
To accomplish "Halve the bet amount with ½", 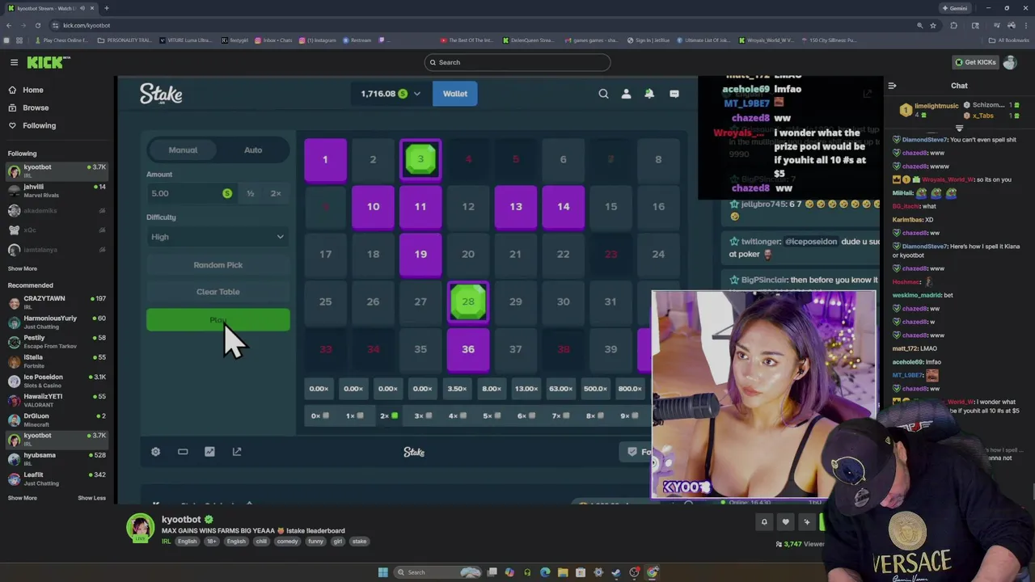I will click(251, 193).
